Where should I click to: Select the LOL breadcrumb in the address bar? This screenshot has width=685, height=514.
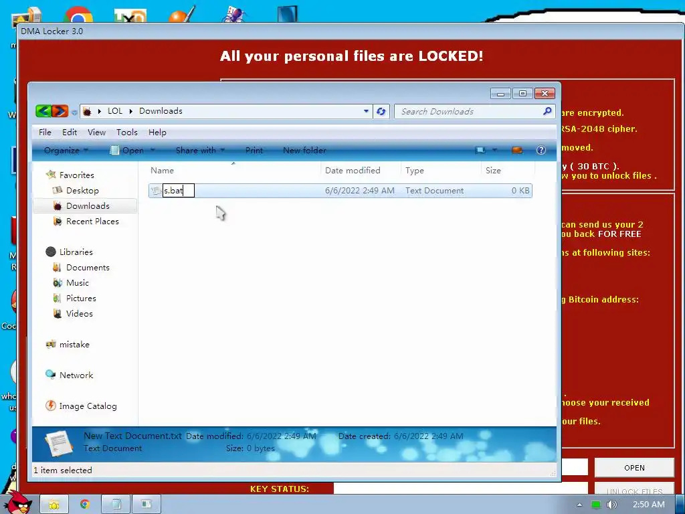115,111
